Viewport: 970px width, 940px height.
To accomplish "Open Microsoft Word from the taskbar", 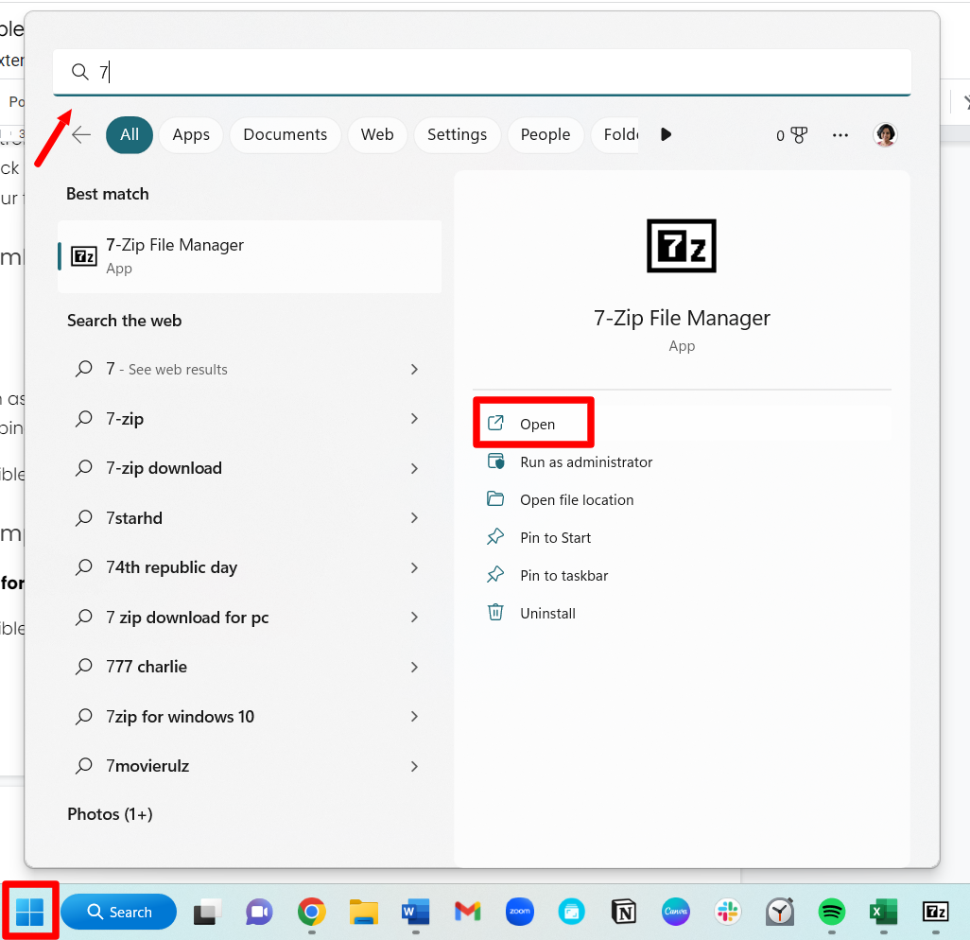I will pos(415,912).
